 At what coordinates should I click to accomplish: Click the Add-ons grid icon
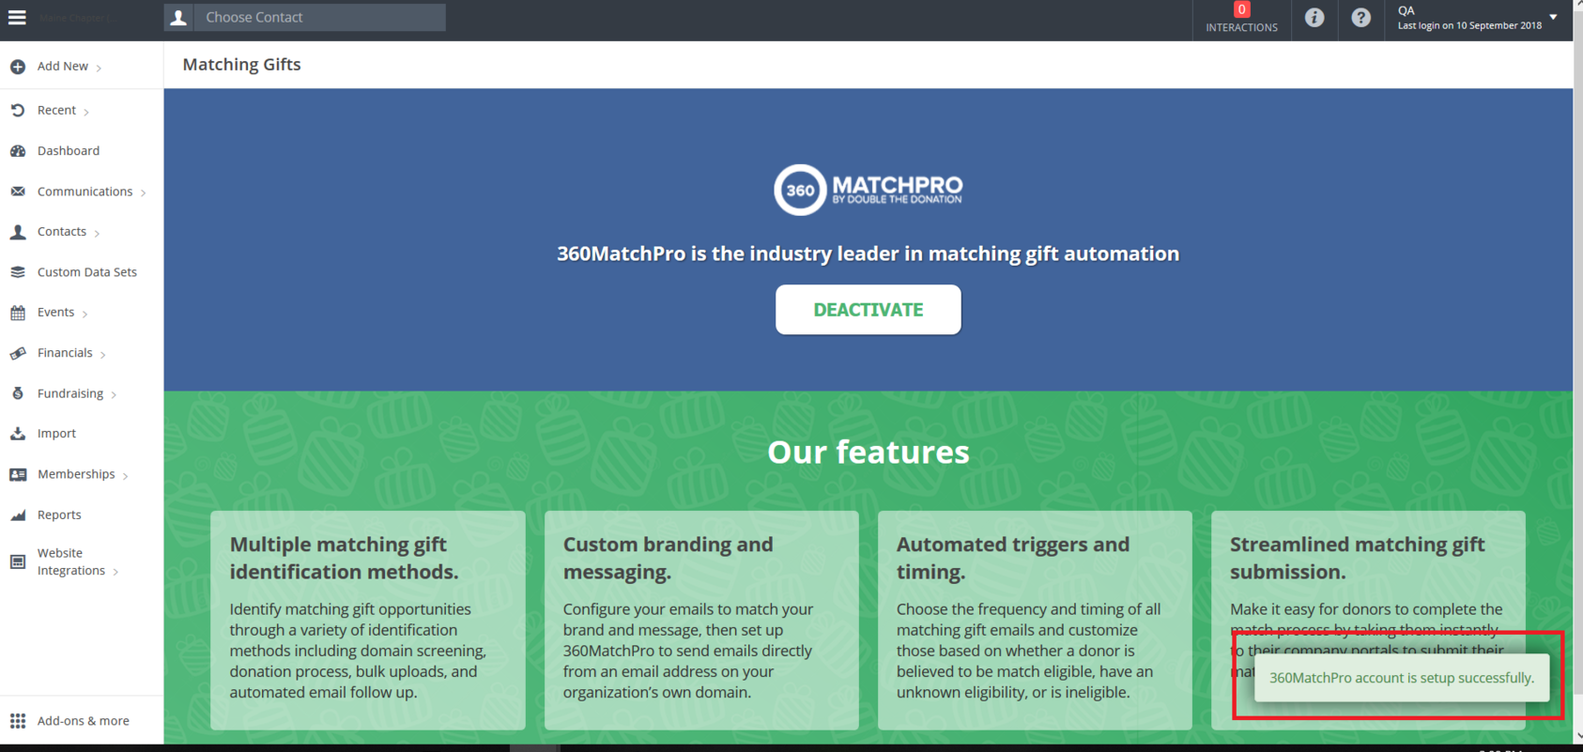pyautogui.click(x=18, y=721)
